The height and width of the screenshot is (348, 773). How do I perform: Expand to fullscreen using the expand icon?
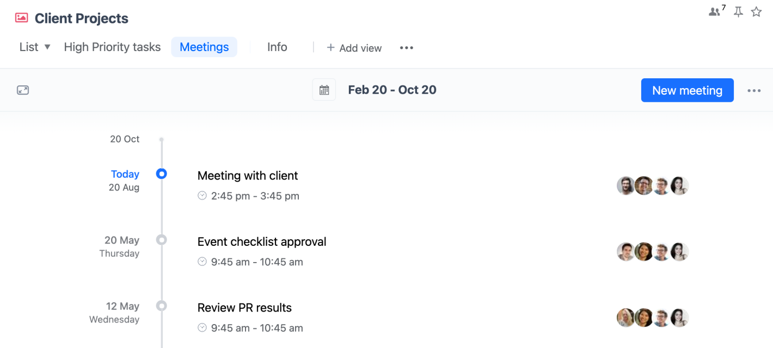point(23,90)
